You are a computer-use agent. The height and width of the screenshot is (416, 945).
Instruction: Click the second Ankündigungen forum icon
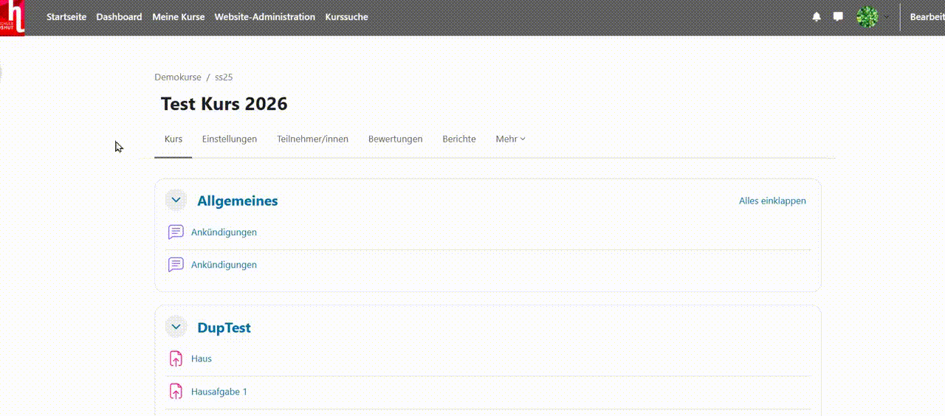click(176, 265)
